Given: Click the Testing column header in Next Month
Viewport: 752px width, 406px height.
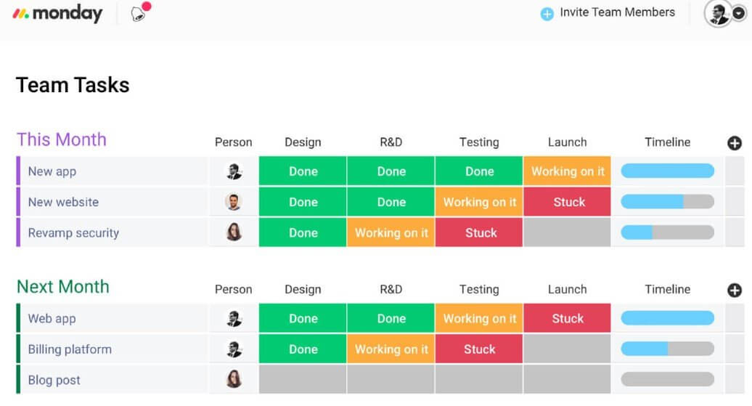Looking at the screenshot, I should click(x=479, y=289).
